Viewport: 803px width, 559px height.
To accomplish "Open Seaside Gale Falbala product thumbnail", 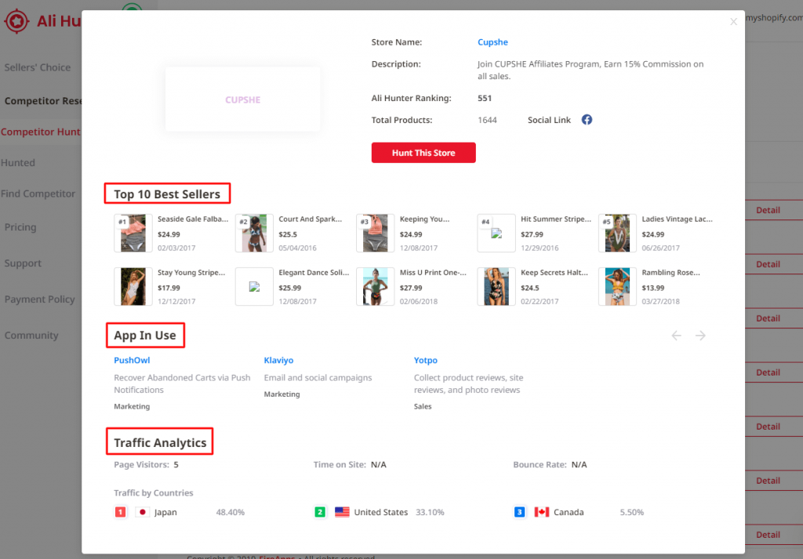I will 133,234.
